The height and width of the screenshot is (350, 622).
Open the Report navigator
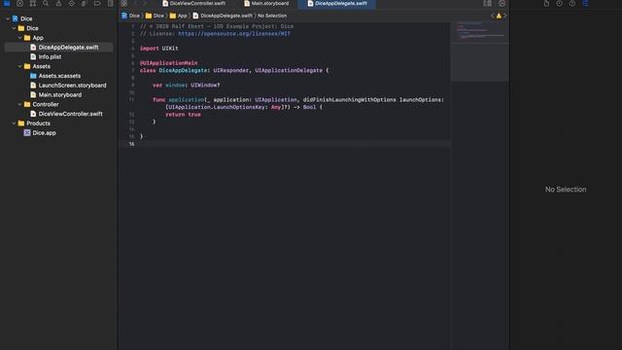pyautogui.click(x=110, y=4)
